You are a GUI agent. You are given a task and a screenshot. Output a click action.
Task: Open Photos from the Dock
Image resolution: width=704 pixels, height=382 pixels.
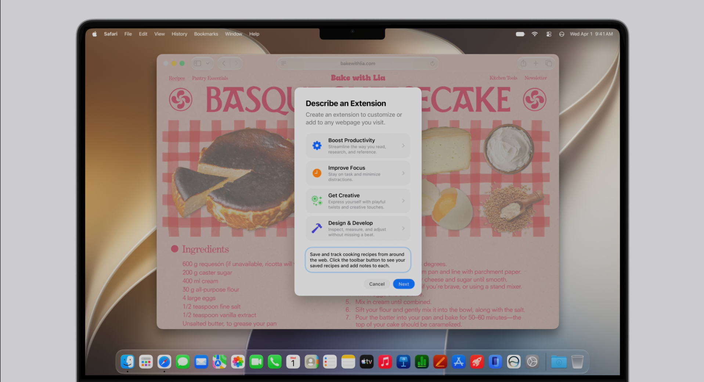pyautogui.click(x=238, y=362)
